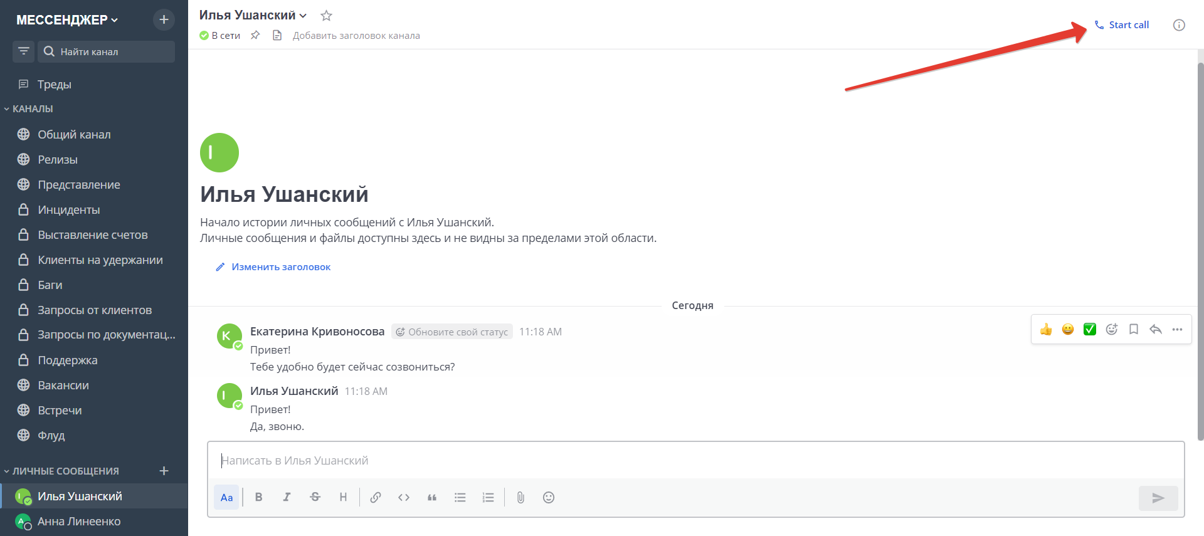Image resolution: width=1204 pixels, height=536 pixels.
Task: Click Екатерина Кривоносова avatar
Action: [229, 336]
